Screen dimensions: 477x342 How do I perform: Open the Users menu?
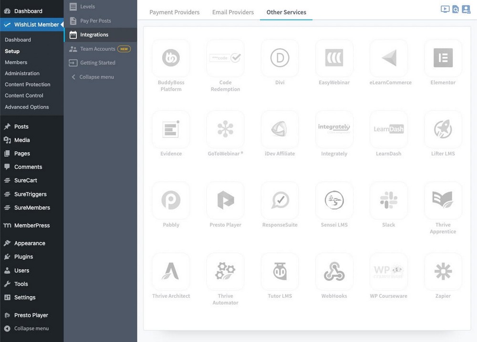pos(31,270)
